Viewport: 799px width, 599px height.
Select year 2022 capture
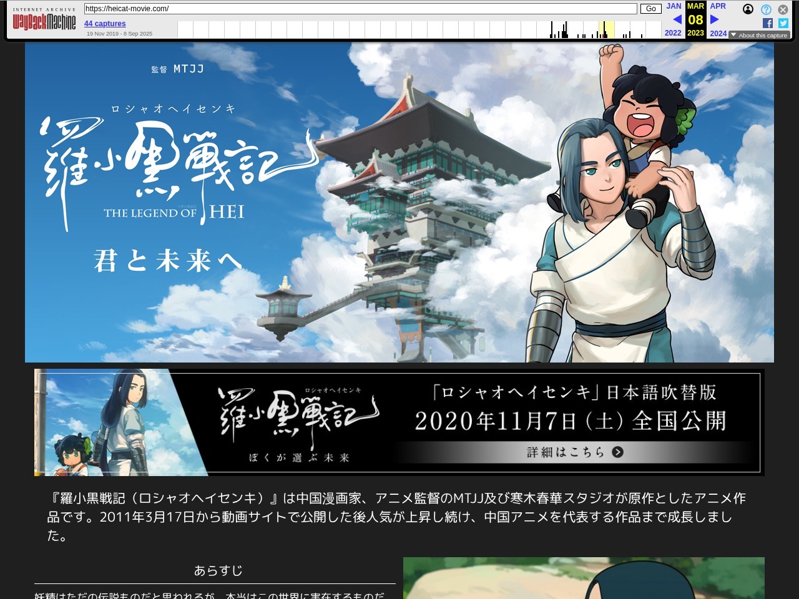tap(673, 33)
